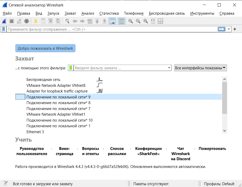This screenshot has height=187, width=242.
Task: Open the Инструменты menu
Action: (x=202, y=13)
